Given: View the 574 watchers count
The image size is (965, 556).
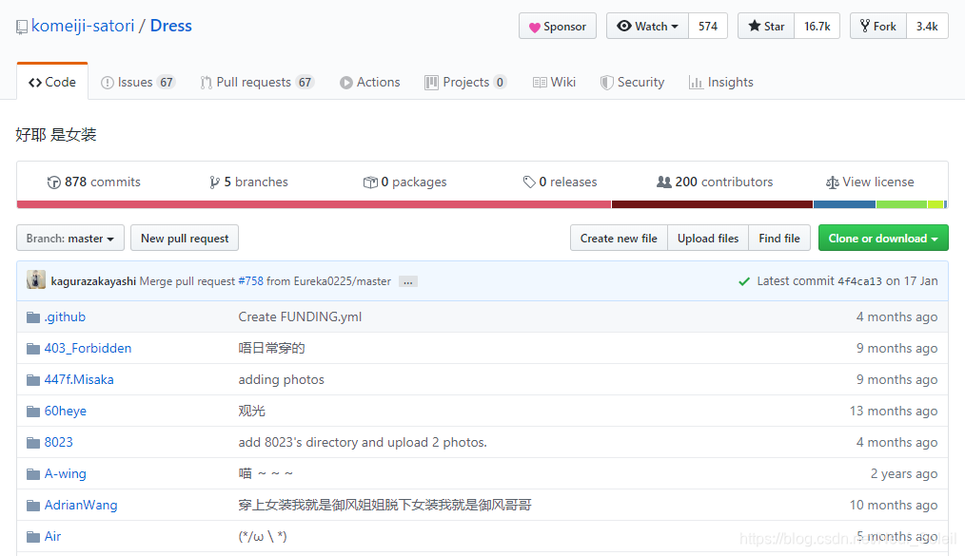Looking at the screenshot, I should coord(708,26).
